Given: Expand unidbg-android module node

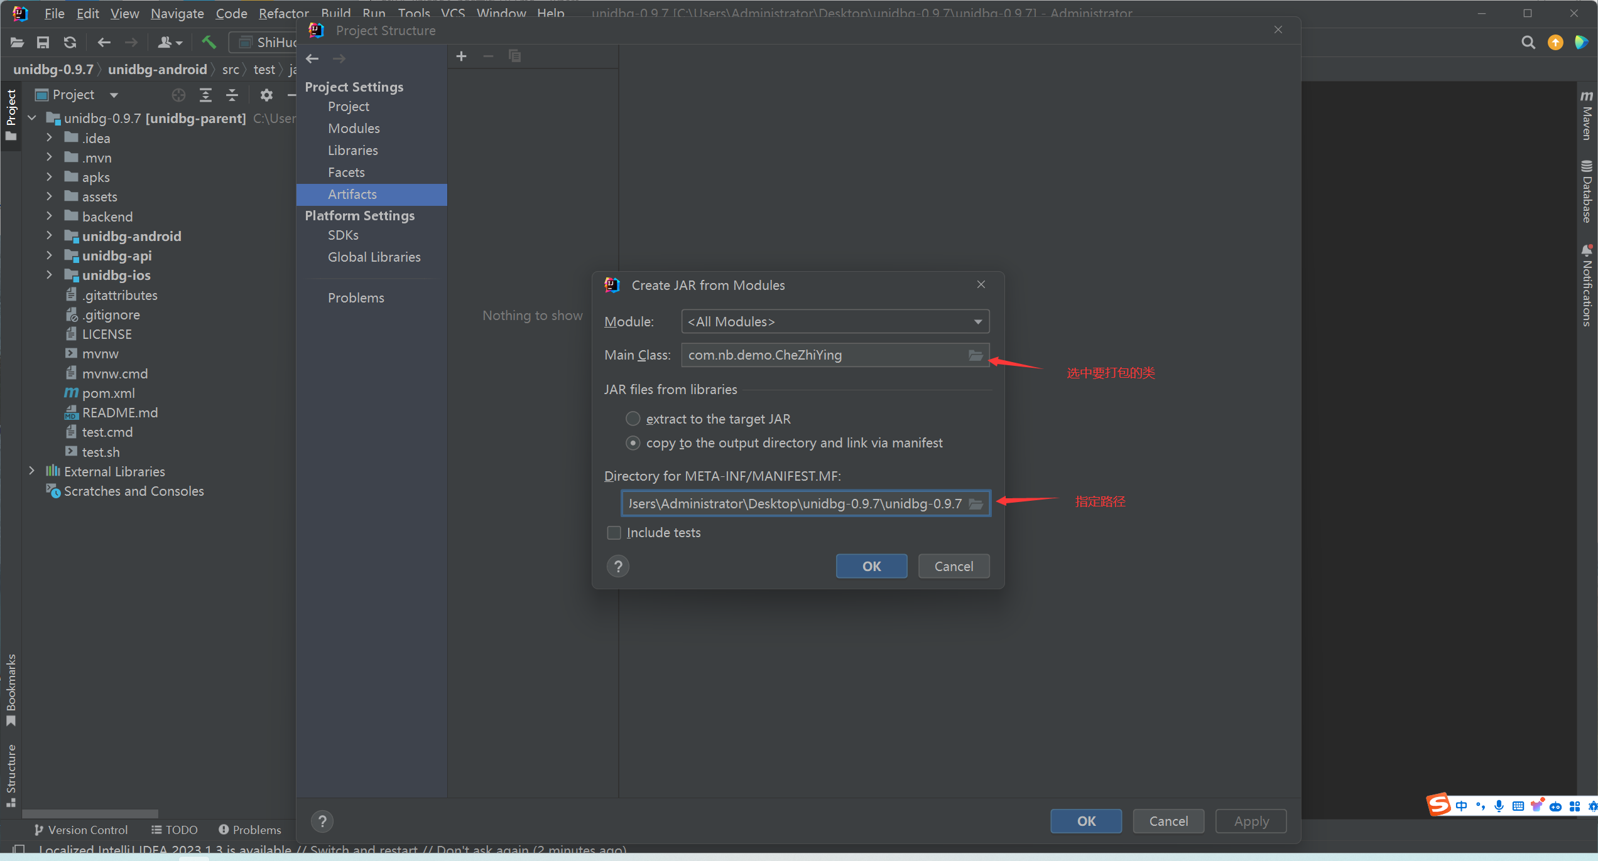Looking at the screenshot, I should pyautogui.click(x=49, y=235).
